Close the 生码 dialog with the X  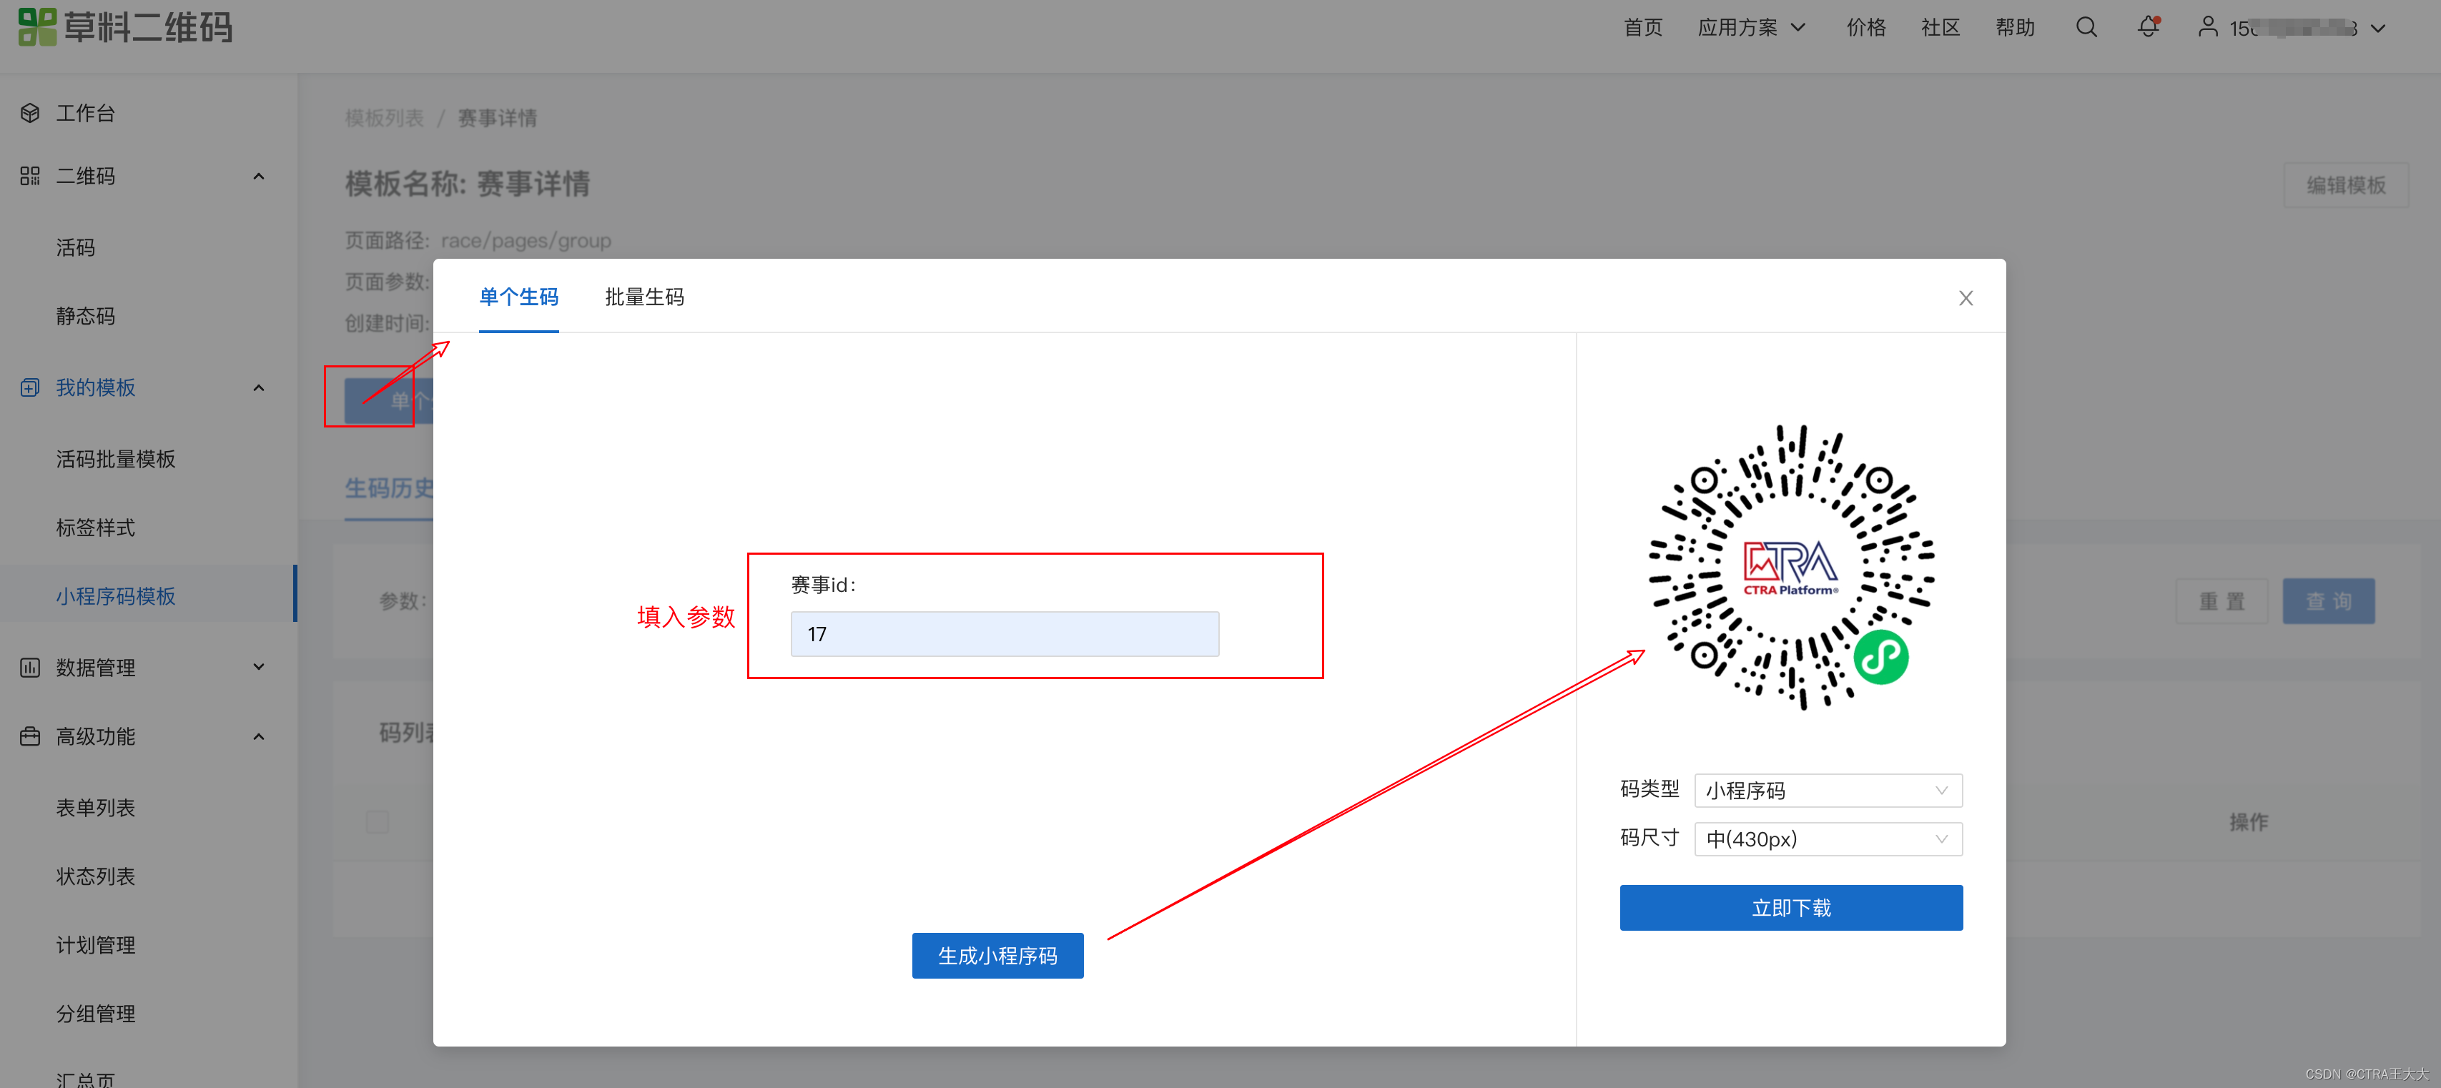point(1966,299)
